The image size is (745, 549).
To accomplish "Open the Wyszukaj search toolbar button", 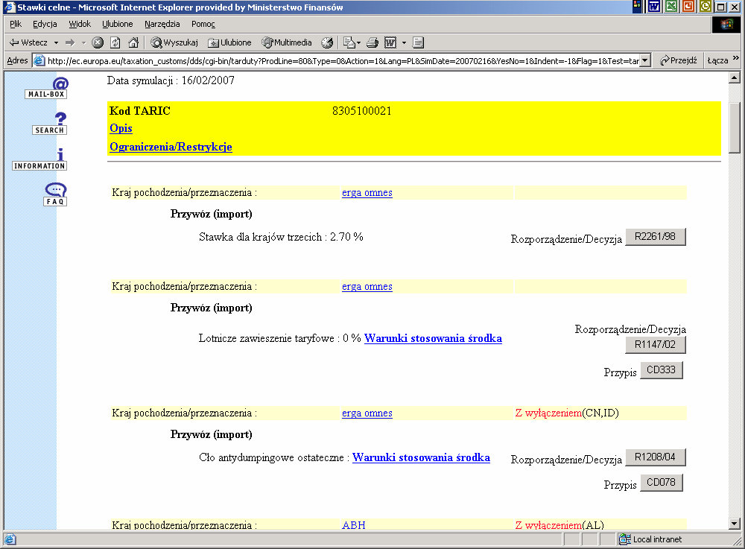I will point(174,42).
